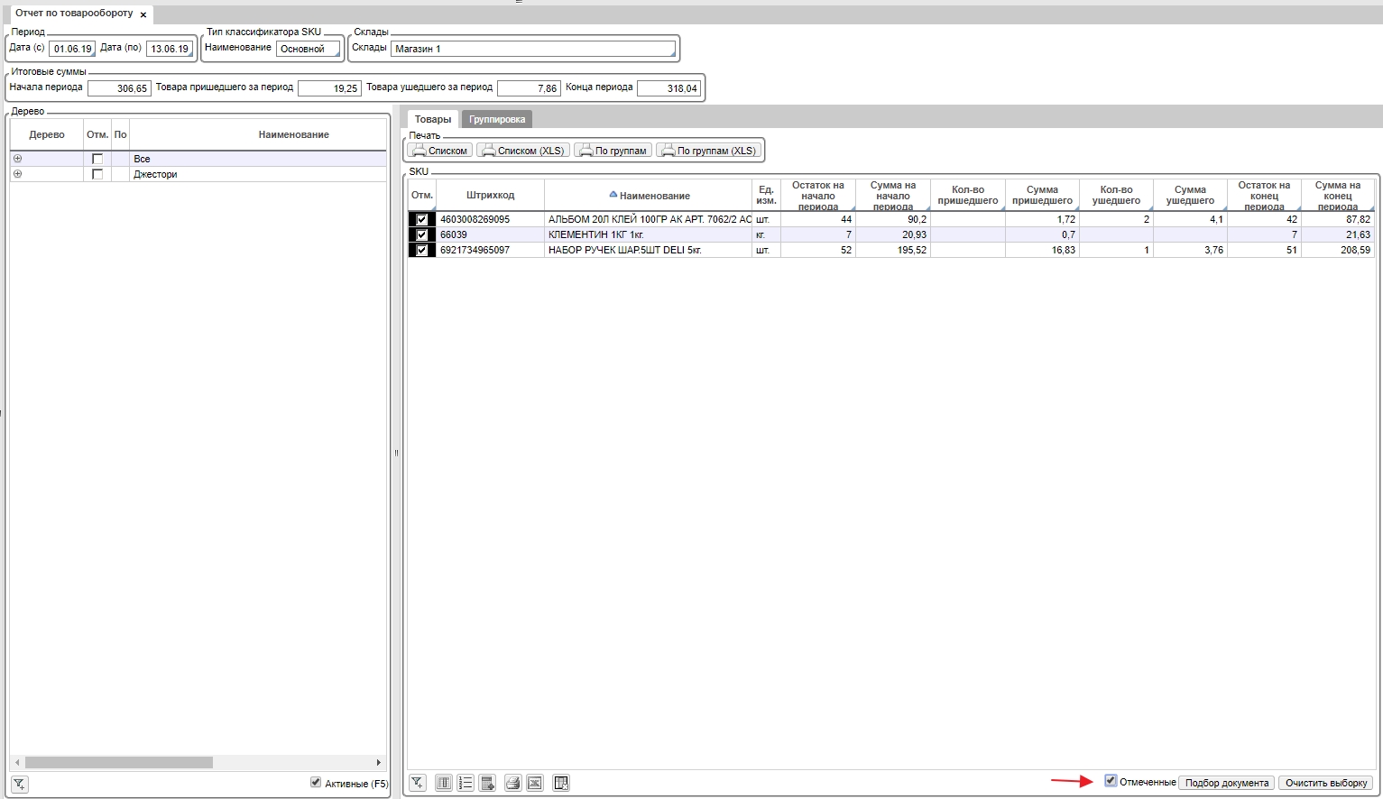Toggle the Отмеченные checkbox
Viewport: 1383px width, 799px height.
(x=1111, y=781)
